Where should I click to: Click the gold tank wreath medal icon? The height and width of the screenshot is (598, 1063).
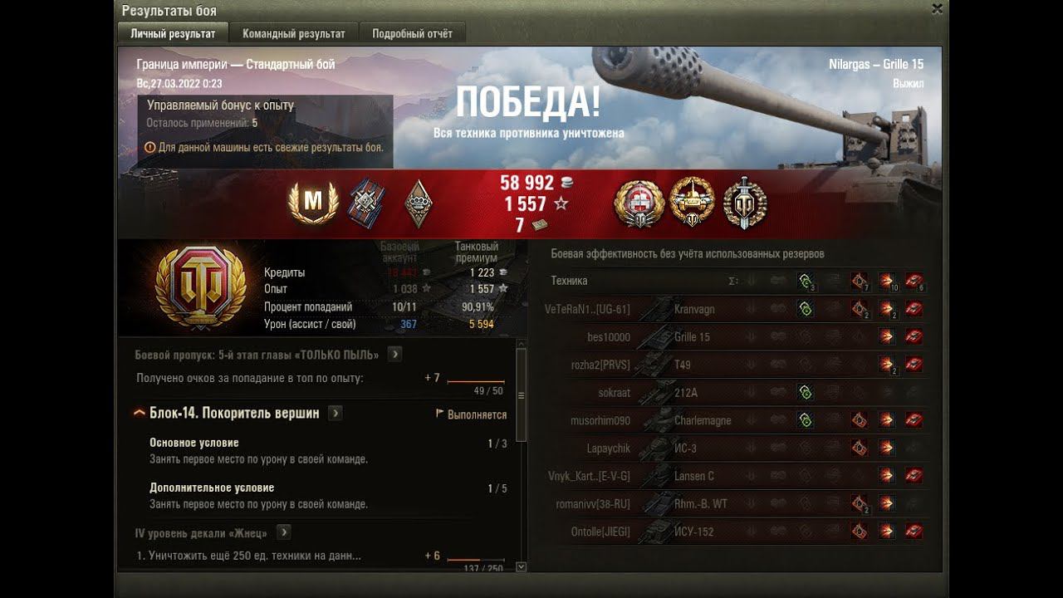[692, 202]
